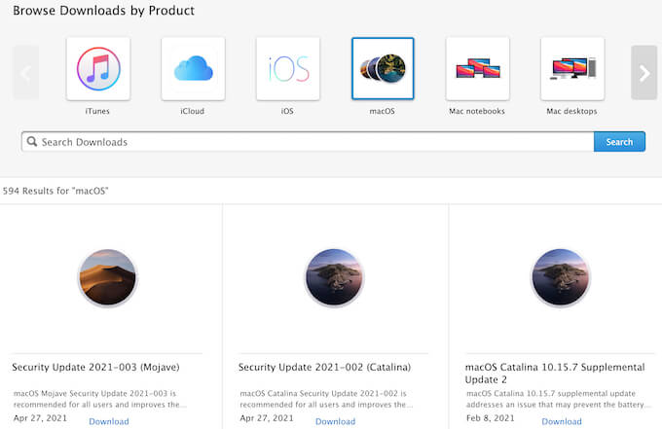
Task: Click the Mac notebooks label
Action: coord(477,111)
